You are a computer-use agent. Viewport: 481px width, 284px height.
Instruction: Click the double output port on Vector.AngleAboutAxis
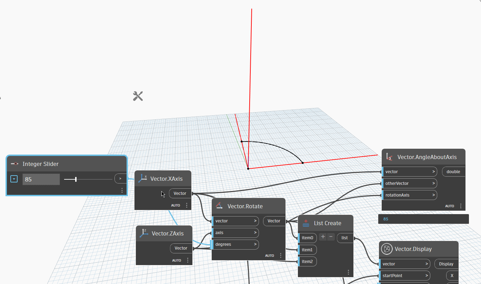click(x=453, y=171)
